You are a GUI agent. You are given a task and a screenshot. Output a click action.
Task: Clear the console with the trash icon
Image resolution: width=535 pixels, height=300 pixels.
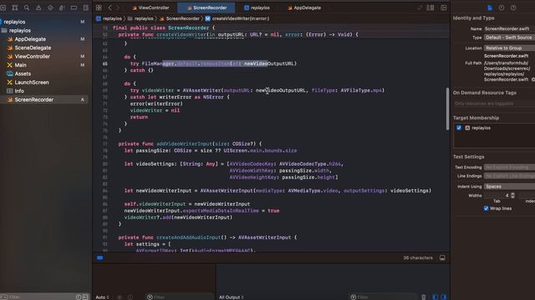click(x=424, y=297)
